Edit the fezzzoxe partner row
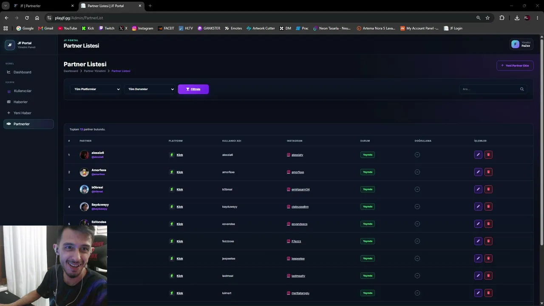This screenshot has height=306, width=544. [478, 241]
